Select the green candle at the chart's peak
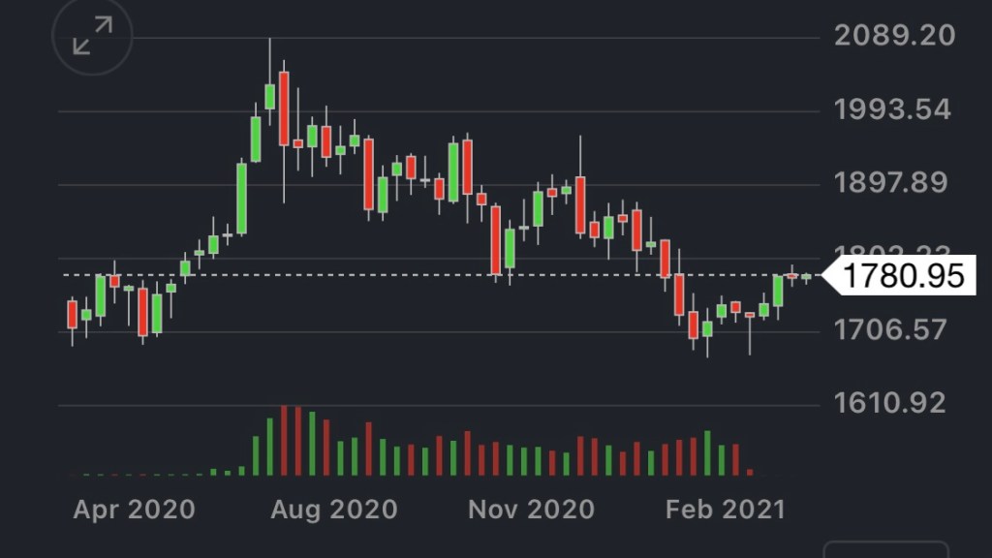 269,96
